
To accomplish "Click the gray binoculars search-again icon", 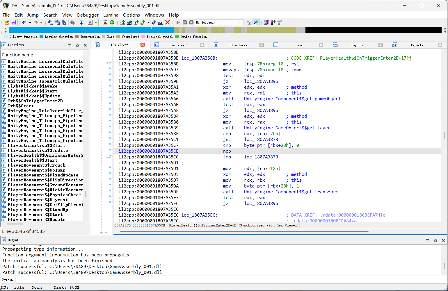I will tap(73, 22).
